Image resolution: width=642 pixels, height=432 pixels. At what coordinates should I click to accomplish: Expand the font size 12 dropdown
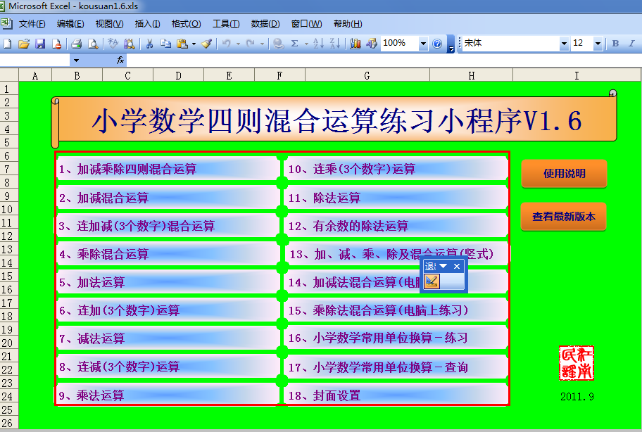coord(598,44)
